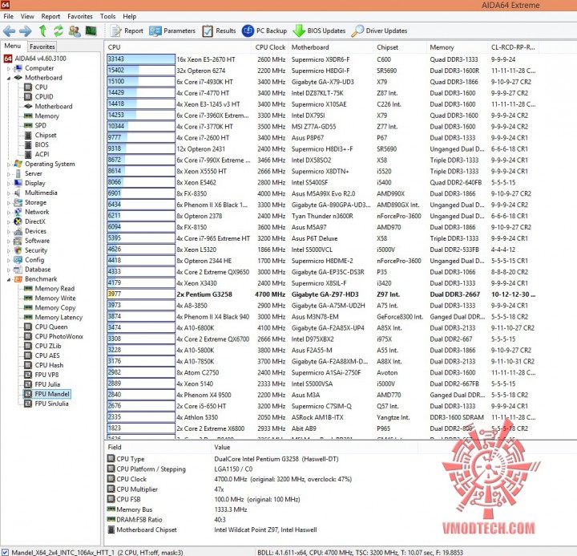Image resolution: width=577 pixels, height=556 pixels.
Task: Click the users icon in toolbar
Action: tap(75, 31)
